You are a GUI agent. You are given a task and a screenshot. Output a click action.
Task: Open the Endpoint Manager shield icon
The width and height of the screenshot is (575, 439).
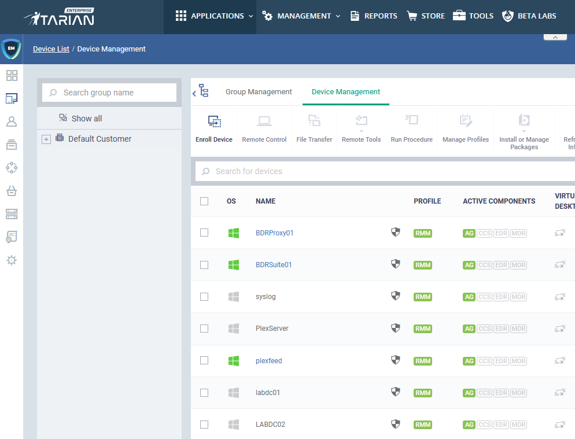click(x=11, y=49)
